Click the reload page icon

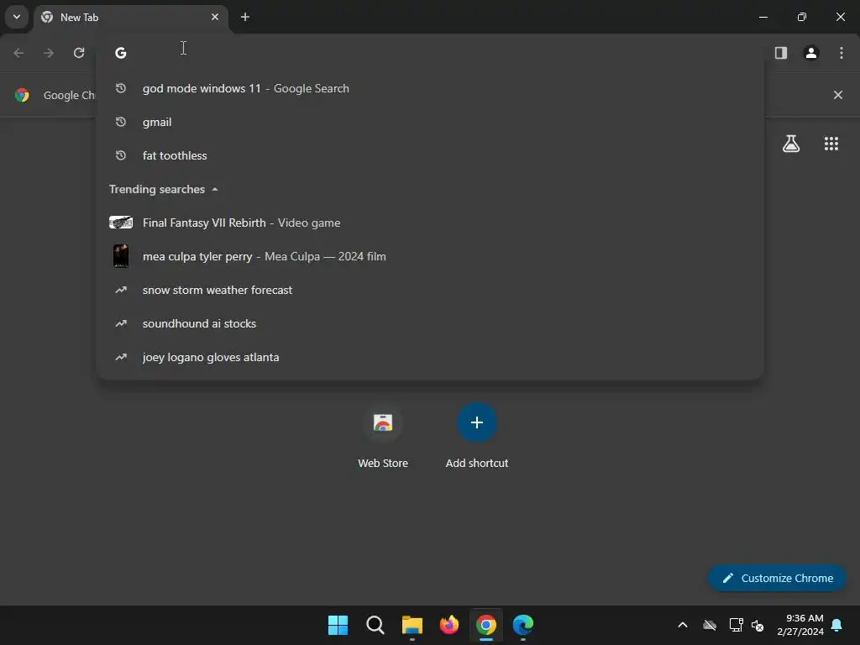click(x=79, y=53)
